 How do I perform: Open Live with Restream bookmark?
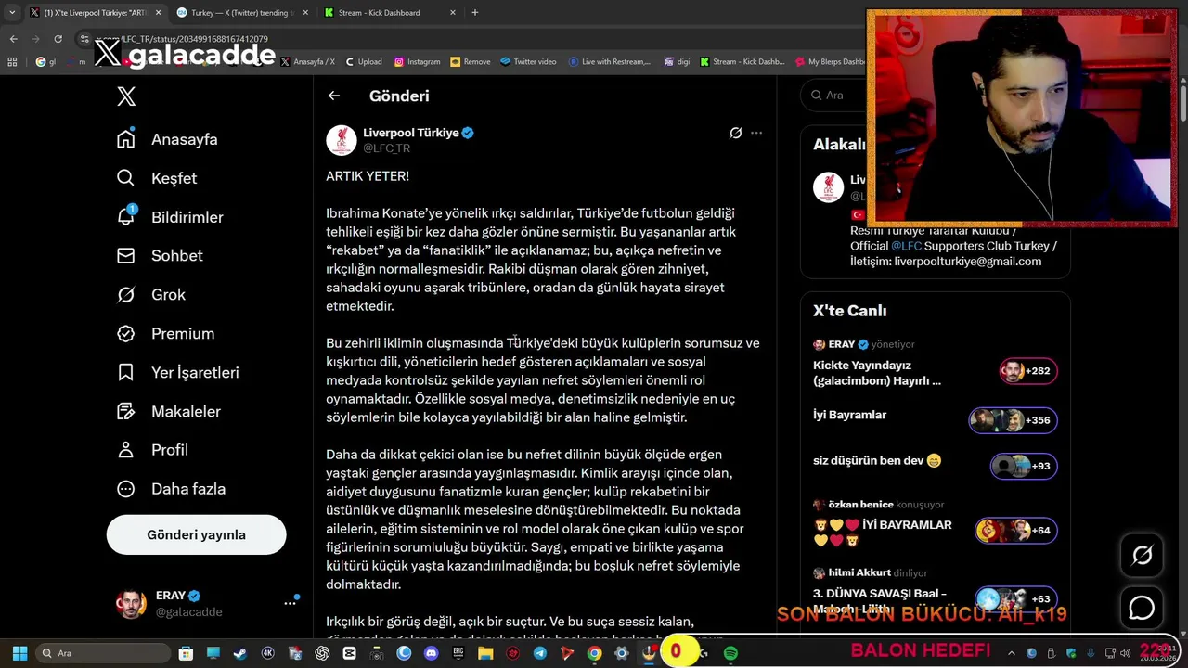coord(609,62)
